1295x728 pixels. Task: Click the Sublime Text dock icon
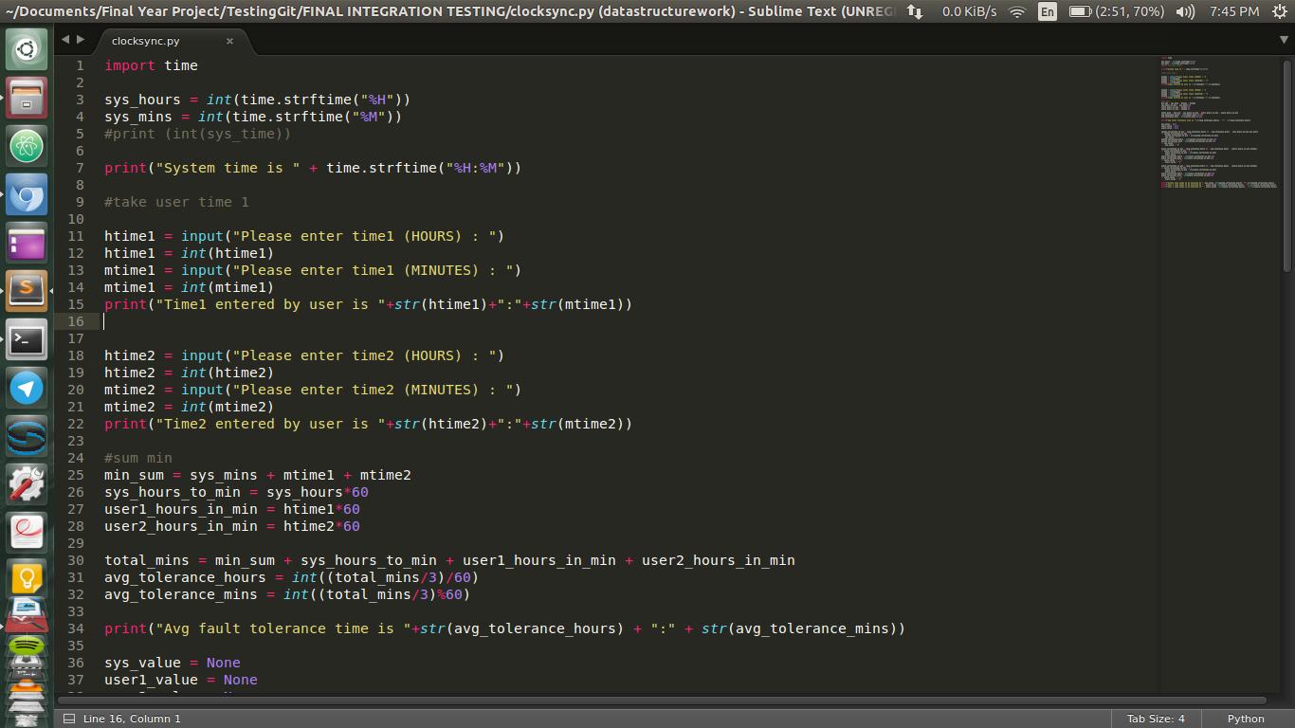click(27, 291)
